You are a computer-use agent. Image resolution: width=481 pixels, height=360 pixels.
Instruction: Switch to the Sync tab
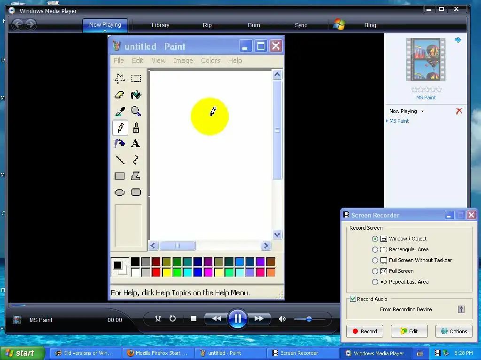point(301,25)
